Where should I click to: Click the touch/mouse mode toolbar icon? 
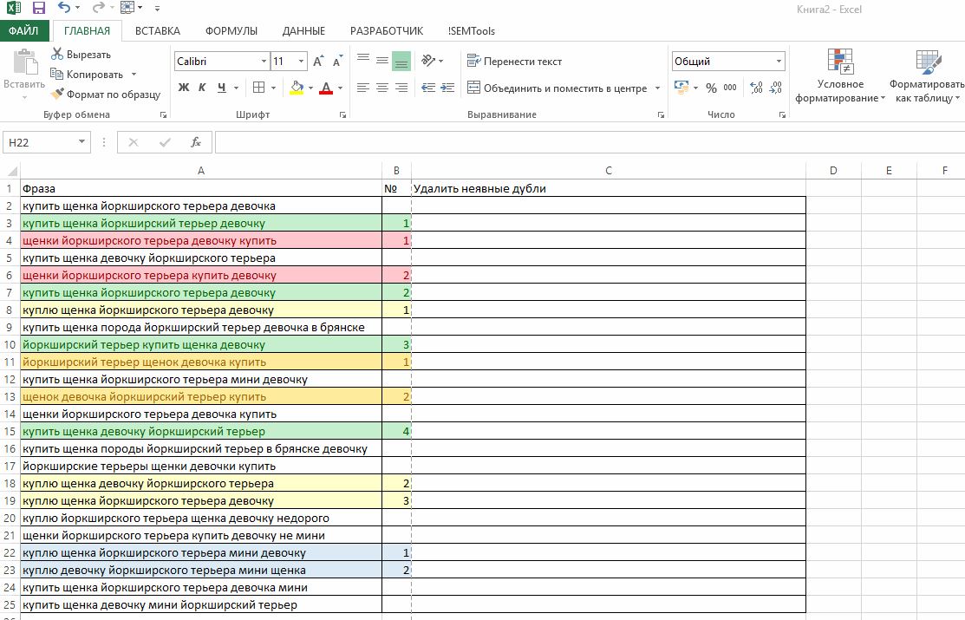[x=128, y=8]
